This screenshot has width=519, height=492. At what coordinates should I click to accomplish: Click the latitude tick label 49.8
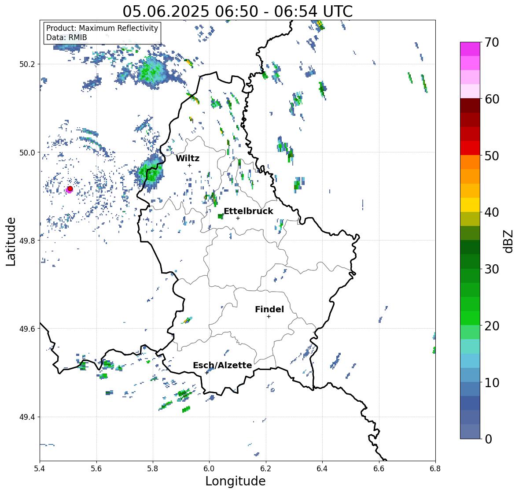point(27,240)
